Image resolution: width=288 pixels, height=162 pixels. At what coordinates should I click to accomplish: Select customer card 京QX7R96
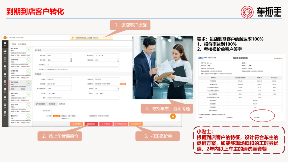pyautogui.click(x=21, y=108)
